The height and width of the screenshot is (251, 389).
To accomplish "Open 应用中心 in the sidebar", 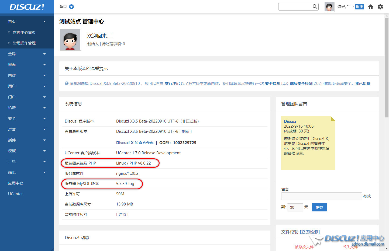I will 16,183.
